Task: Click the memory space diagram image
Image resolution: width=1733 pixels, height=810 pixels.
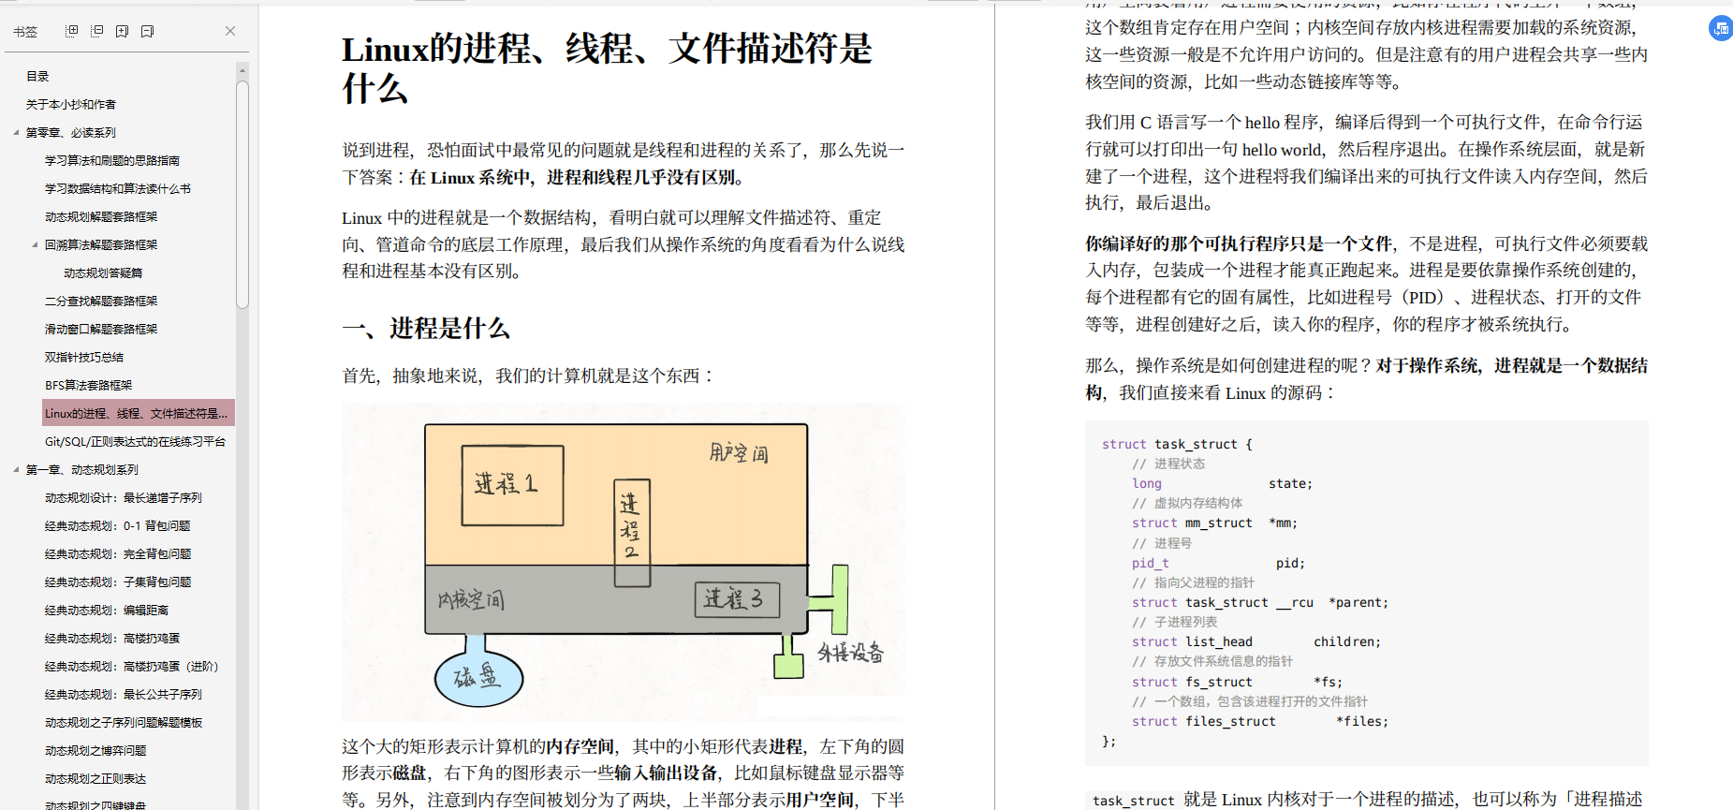Action: (623, 562)
